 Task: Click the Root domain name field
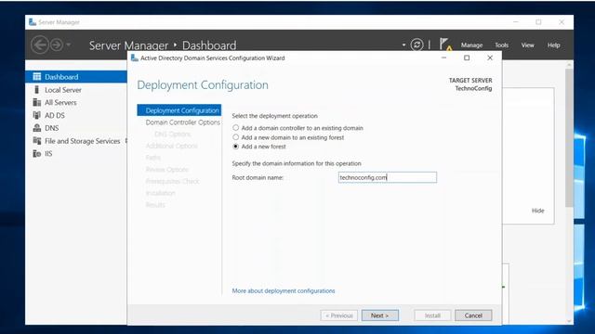click(x=388, y=177)
